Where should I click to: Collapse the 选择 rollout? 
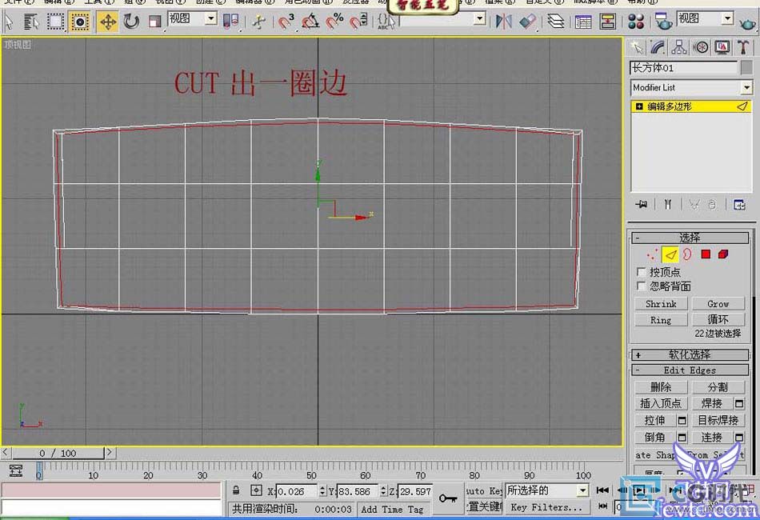point(690,238)
